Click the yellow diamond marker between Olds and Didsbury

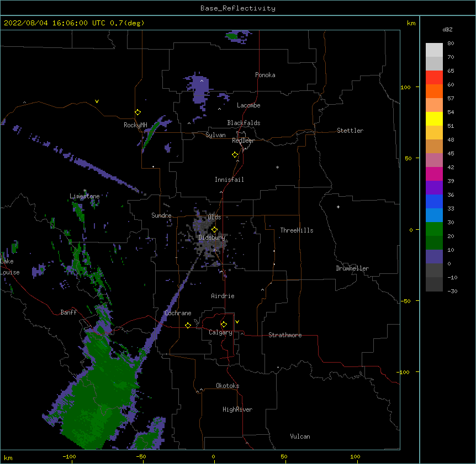tap(214, 230)
